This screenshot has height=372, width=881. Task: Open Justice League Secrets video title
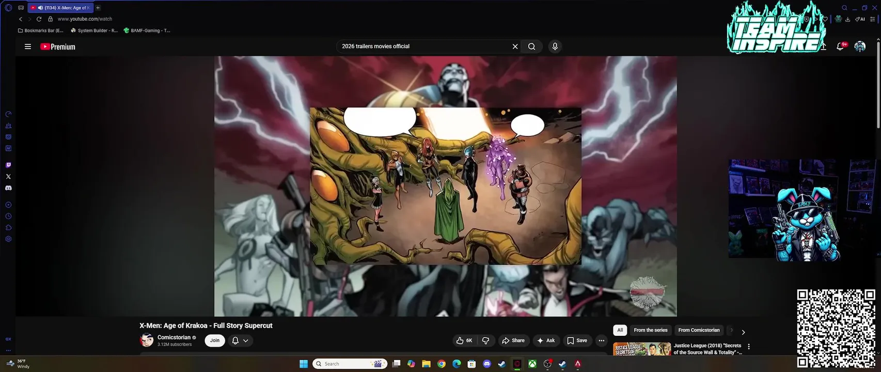pos(708,349)
